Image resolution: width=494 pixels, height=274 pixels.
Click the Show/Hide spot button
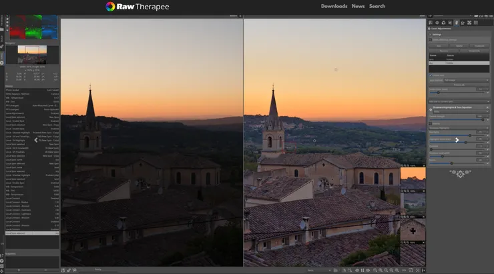(474, 51)
